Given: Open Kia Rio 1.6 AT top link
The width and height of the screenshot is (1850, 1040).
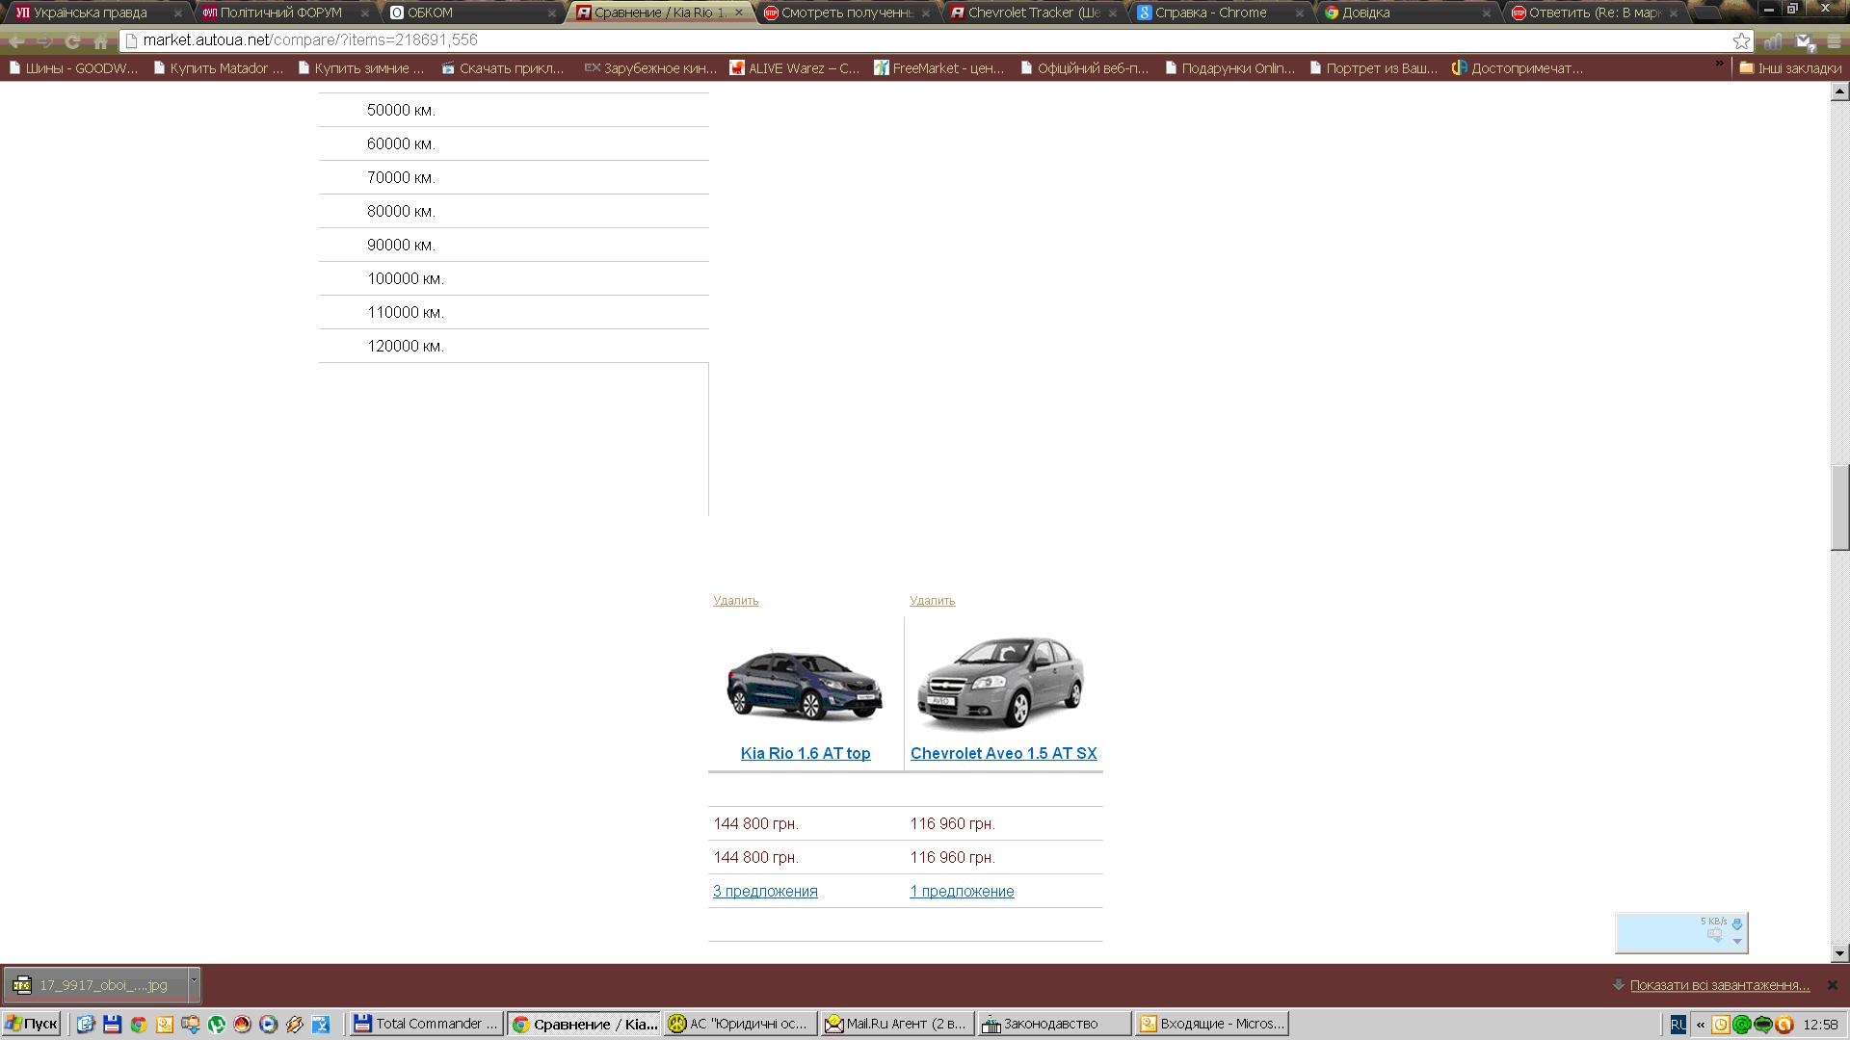Looking at the screenshot, I should coord(805,753).
